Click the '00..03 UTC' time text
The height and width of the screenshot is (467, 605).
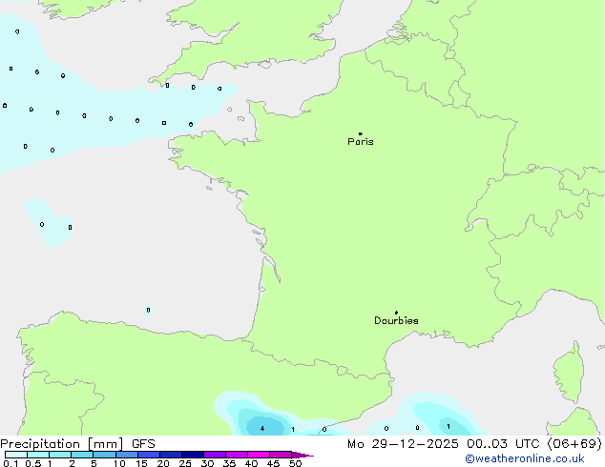[x=502, y=444]
